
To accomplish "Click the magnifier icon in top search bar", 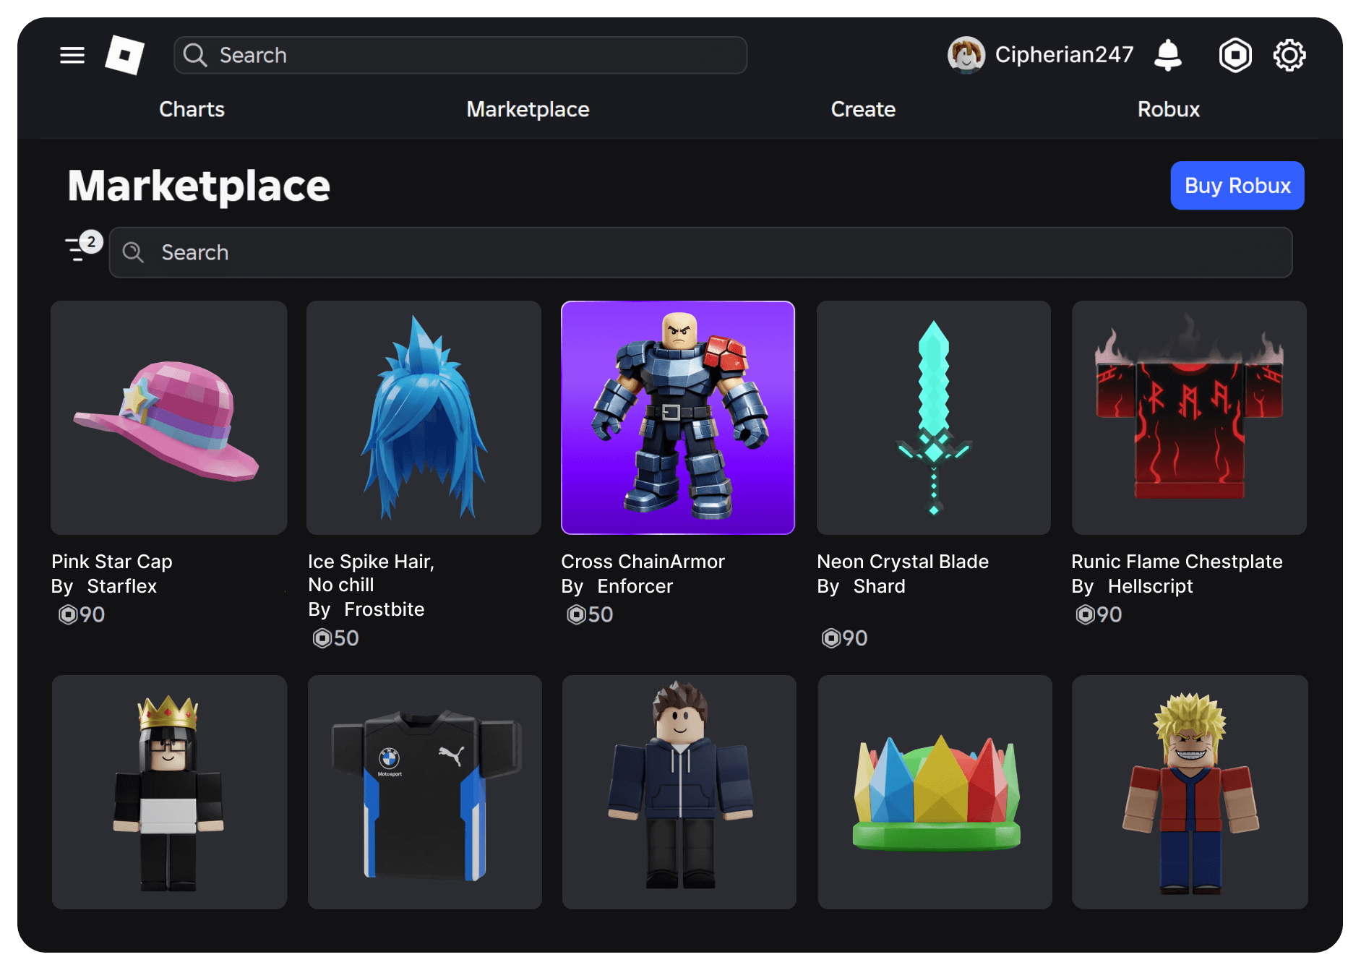I will (194, 55).
